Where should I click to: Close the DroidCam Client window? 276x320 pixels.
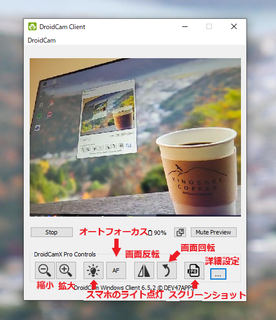click(234, 26)
